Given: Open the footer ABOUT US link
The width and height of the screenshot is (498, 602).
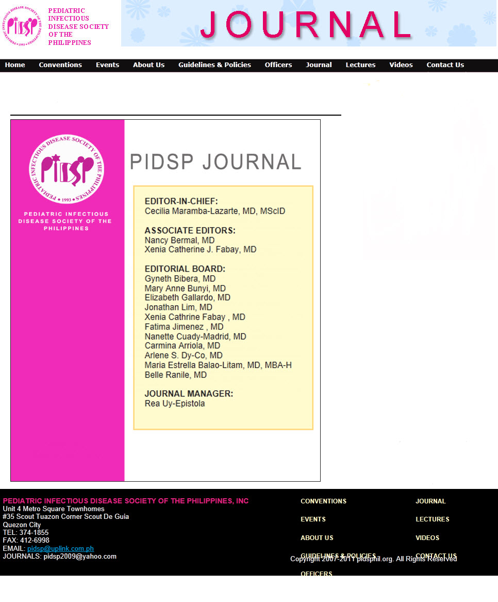Looking at the screenshot, I should point(317,538).
